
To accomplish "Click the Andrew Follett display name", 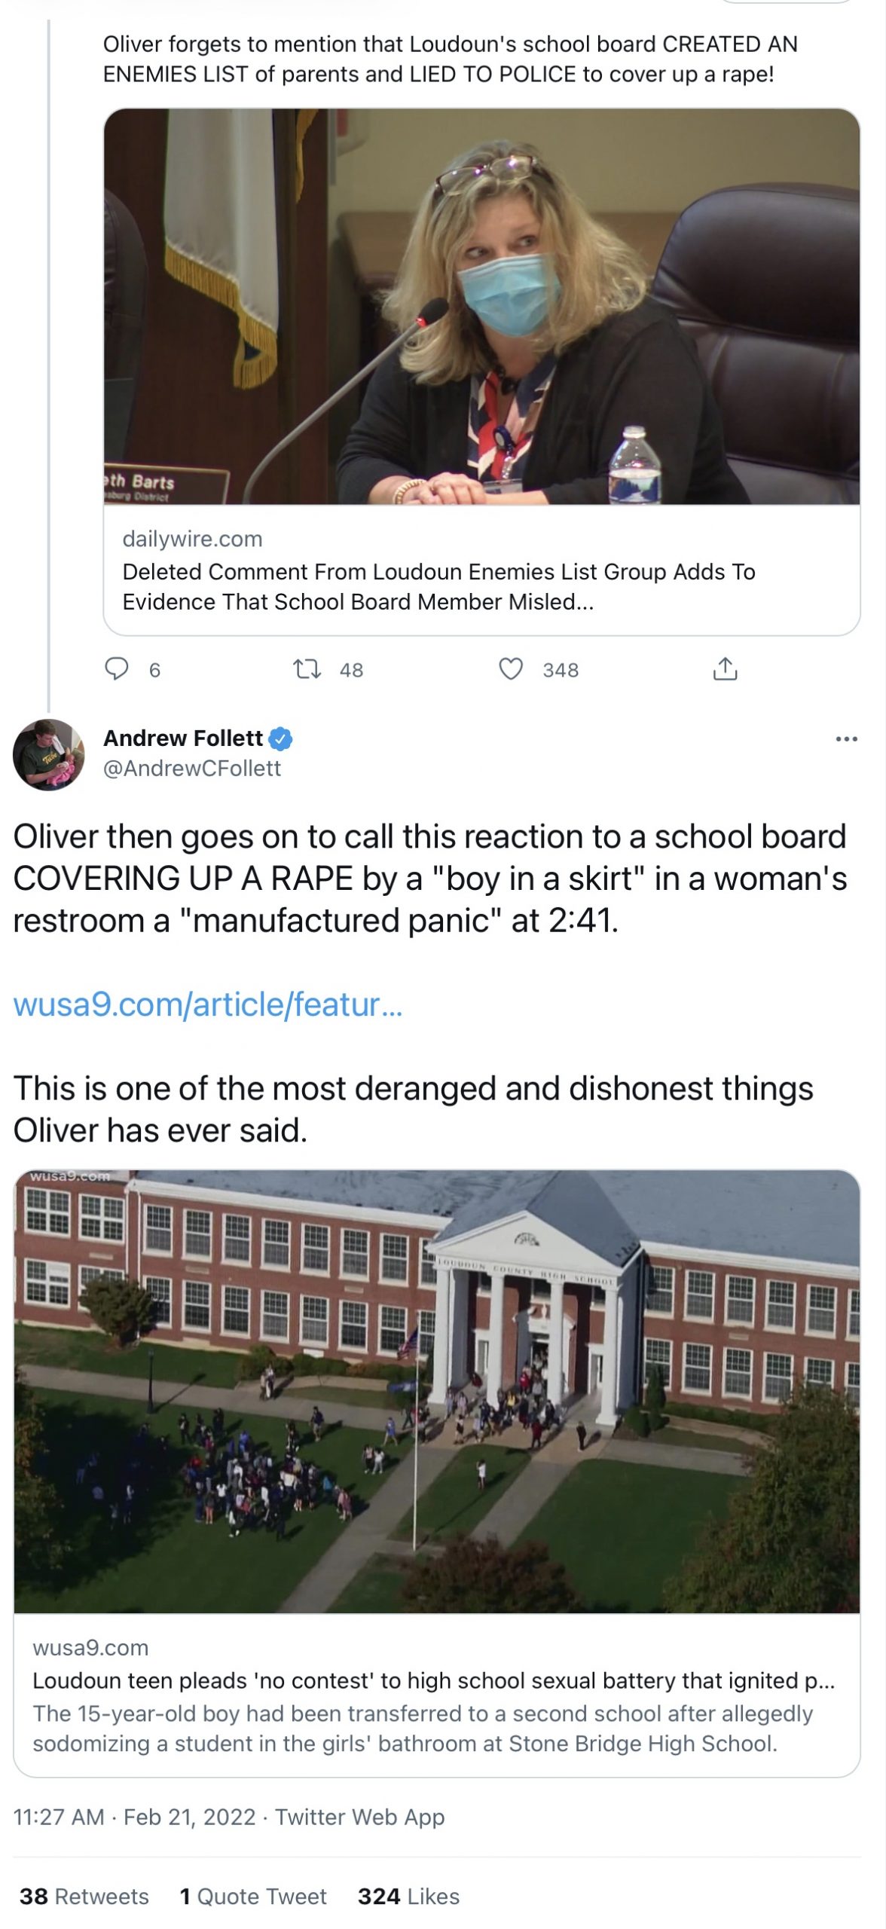I will pyautogui.click(x=182, y=738).
